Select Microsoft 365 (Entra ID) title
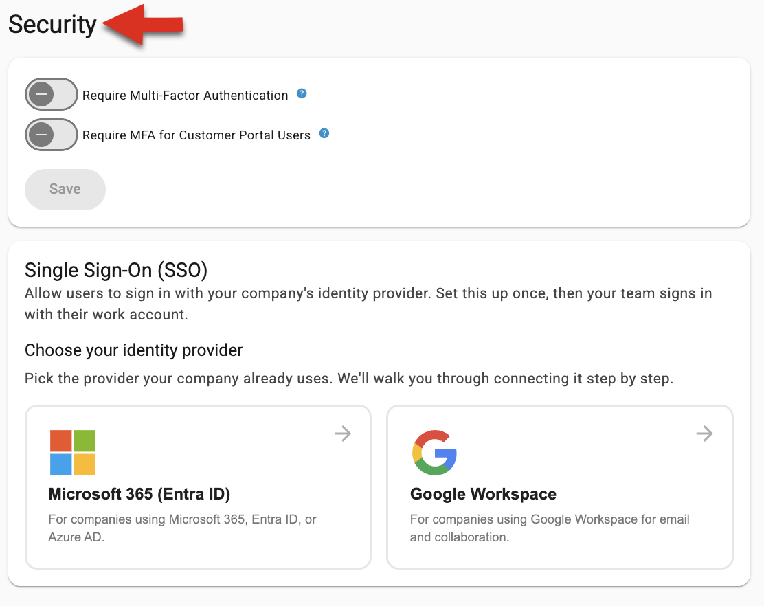The image size is (764, 606). click(x=139, y=494)
